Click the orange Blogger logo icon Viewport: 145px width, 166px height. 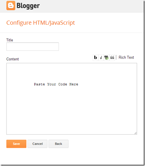click(11, 6)
